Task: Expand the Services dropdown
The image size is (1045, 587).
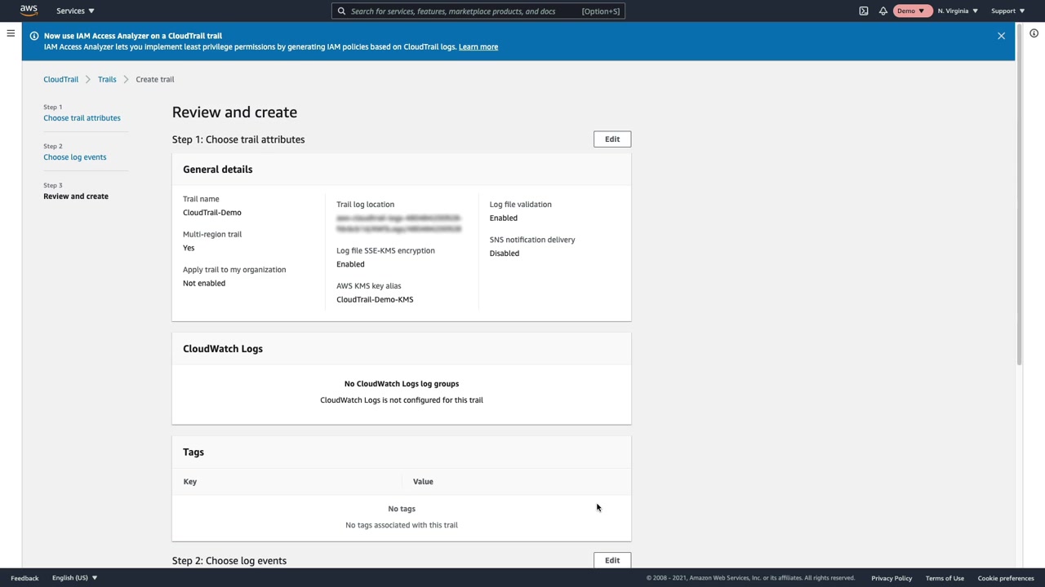Action: (75, 11)
